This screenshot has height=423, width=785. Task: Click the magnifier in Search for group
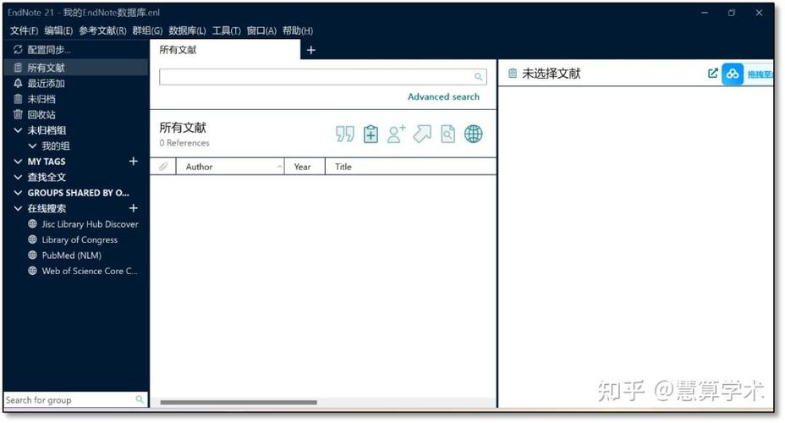(x=140, y=399)
